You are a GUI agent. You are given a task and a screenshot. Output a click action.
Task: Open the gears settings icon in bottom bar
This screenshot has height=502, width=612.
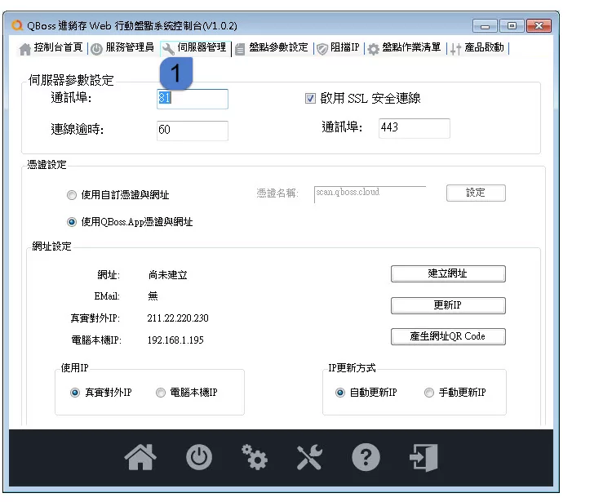[255, 458]
